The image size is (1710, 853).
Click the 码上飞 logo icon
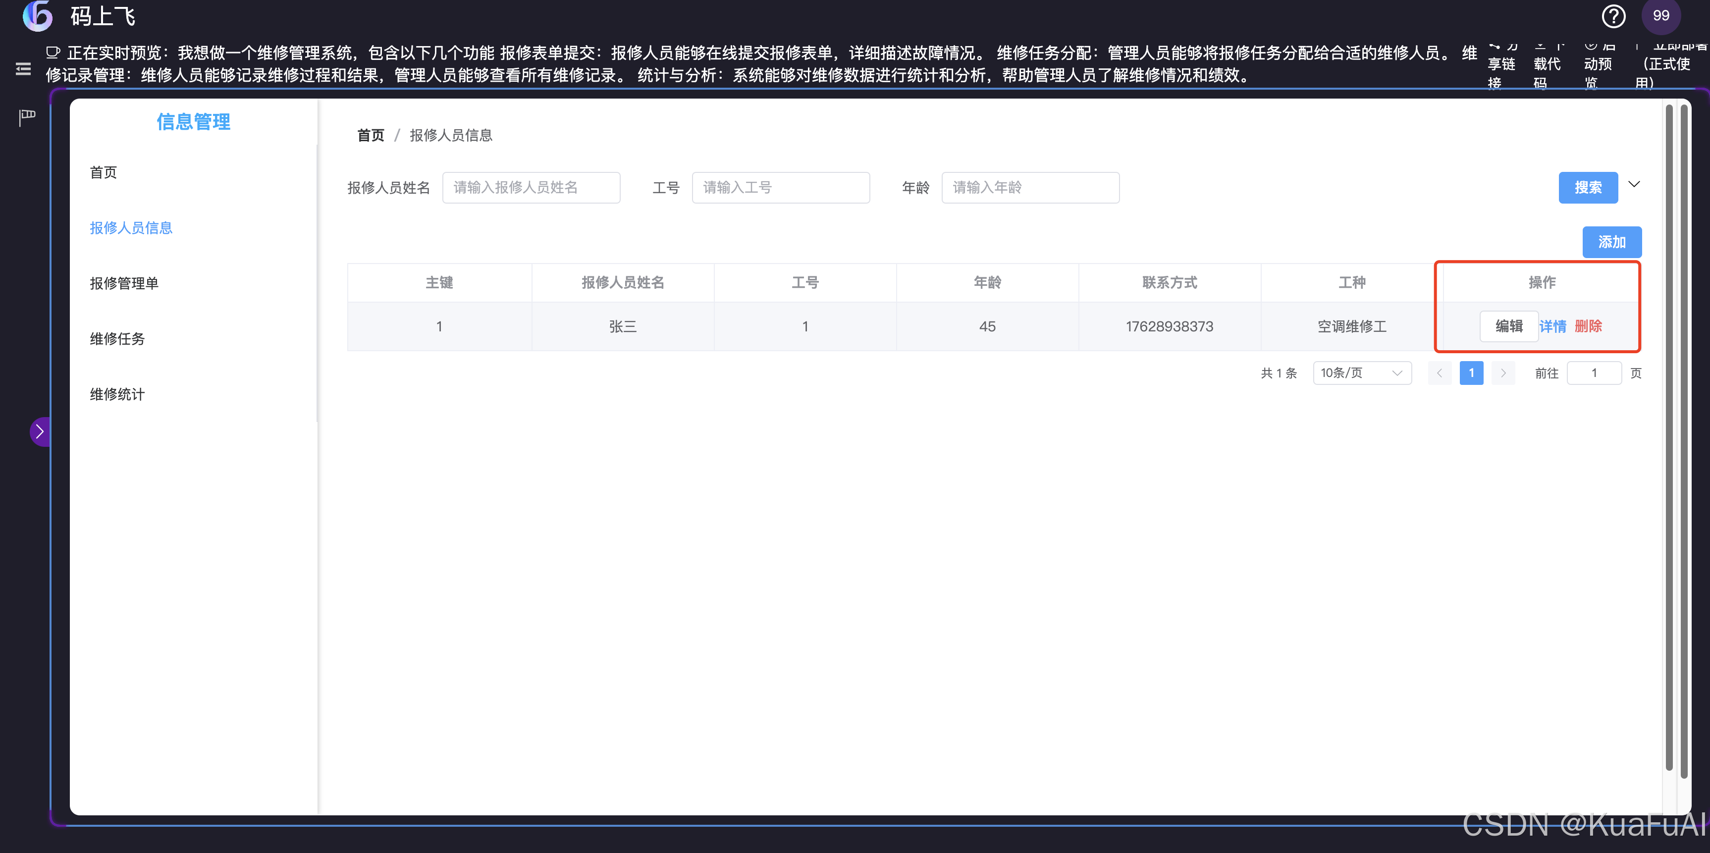[x=38, y=16]
